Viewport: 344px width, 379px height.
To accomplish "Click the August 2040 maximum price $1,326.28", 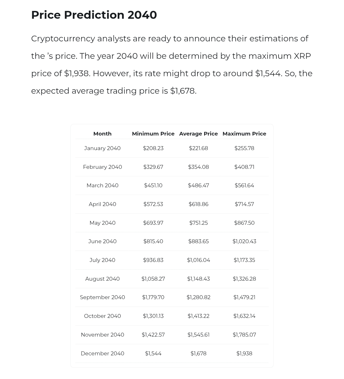I will [x=244, y=279].
